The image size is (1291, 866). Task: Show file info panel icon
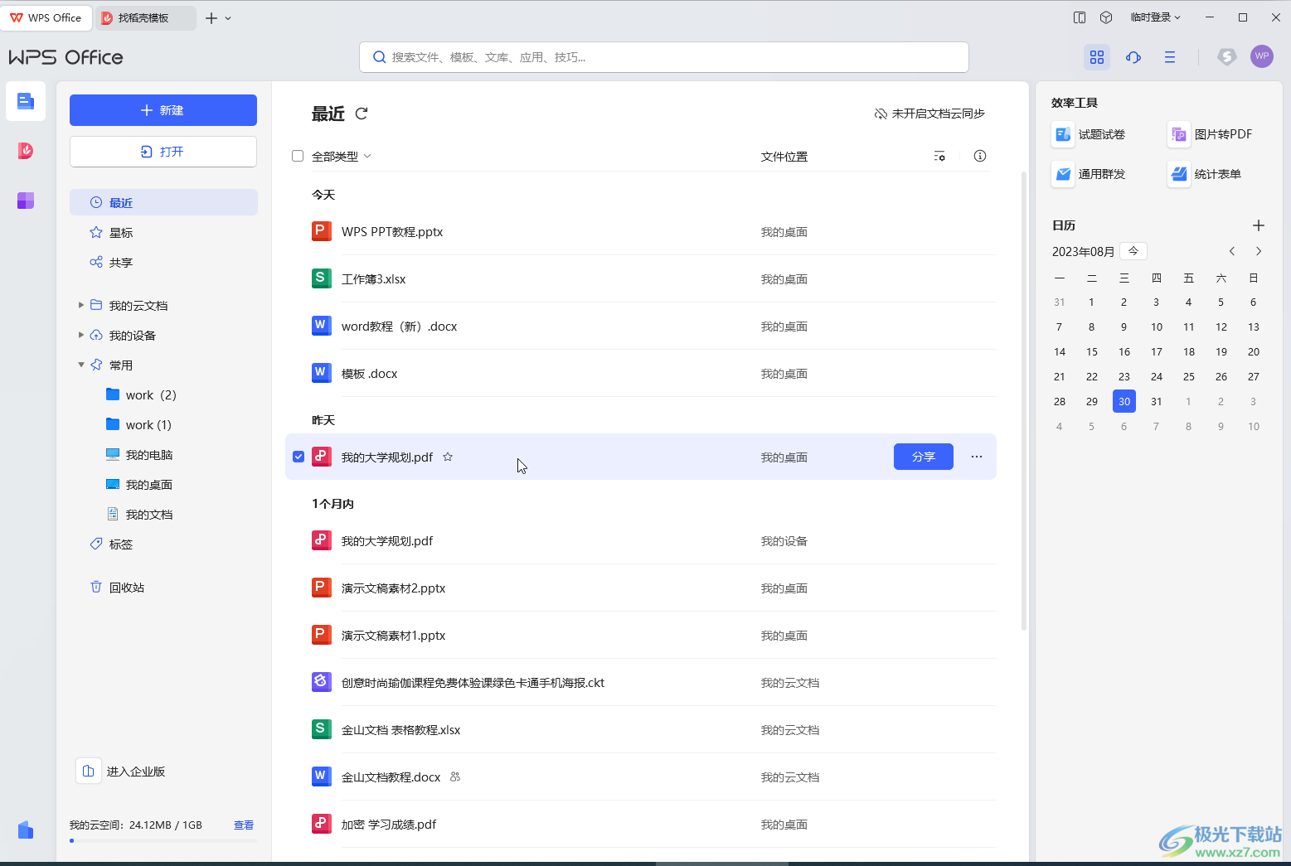980,156
